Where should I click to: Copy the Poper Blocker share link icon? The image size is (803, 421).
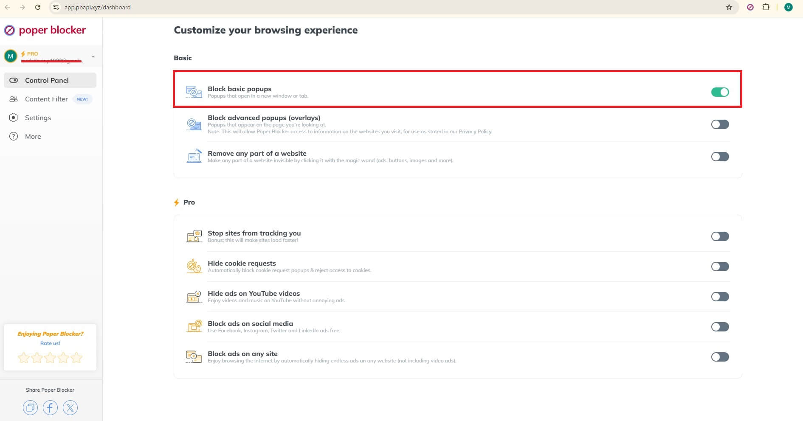click(x=30, y=408)
